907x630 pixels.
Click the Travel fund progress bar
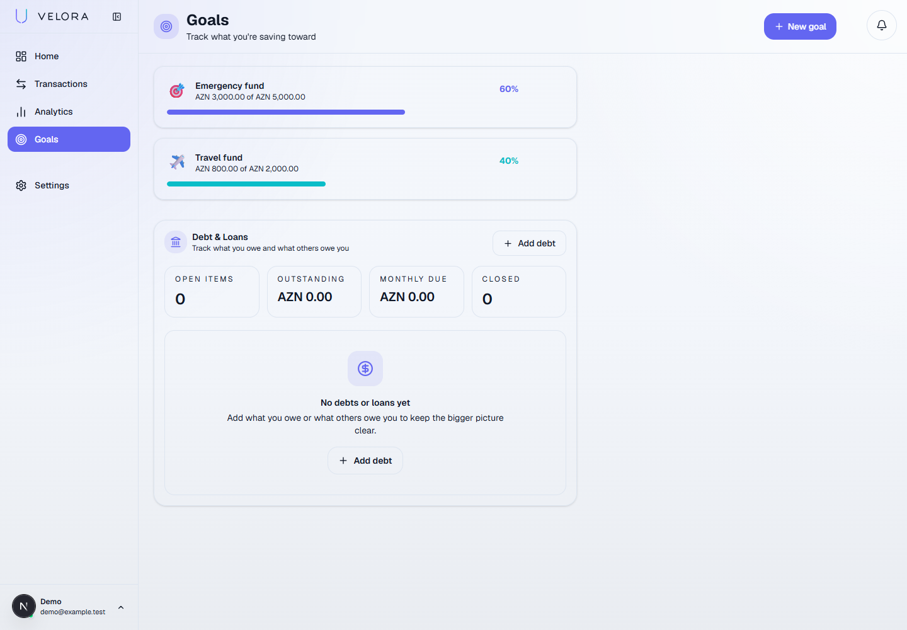pyautogui.click(x=365, y=184)
